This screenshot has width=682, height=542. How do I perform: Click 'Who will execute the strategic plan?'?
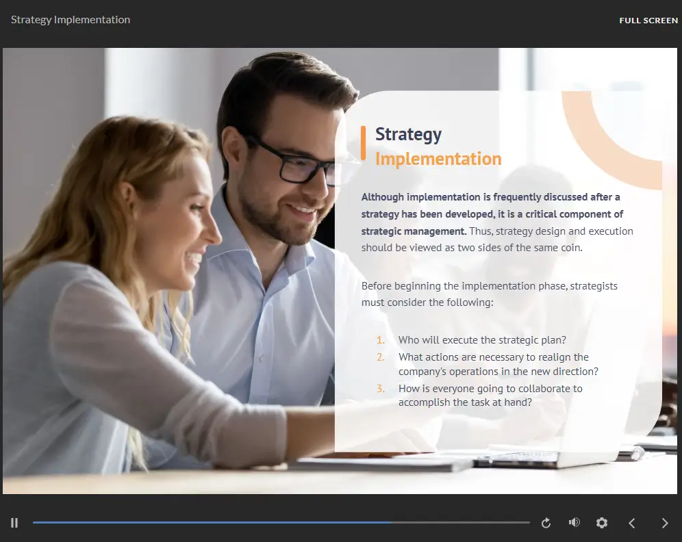(x=482, y=340)
